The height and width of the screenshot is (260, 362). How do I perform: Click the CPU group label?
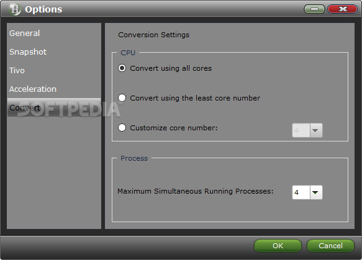pos(128,53)
